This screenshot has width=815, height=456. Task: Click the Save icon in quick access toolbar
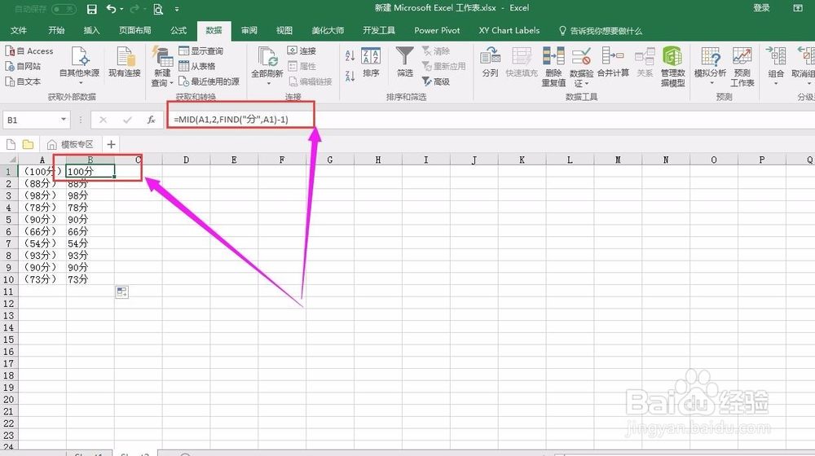click(91, 9)
